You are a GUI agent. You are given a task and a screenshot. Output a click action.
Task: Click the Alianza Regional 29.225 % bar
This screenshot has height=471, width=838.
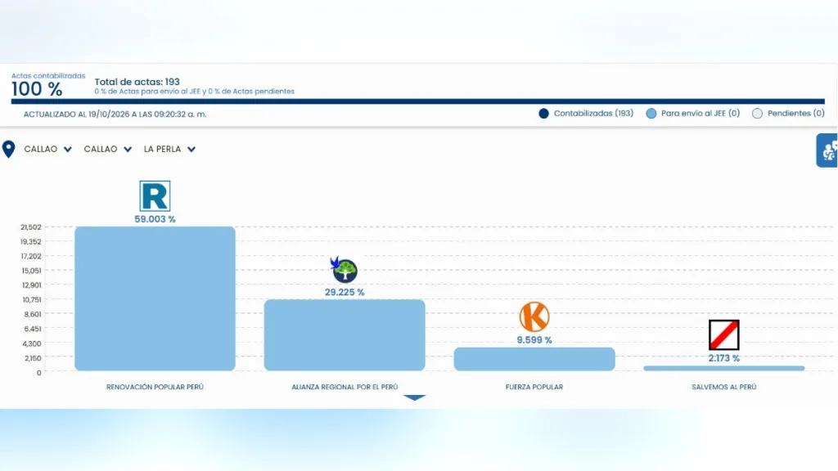click(x=345, y=334)
